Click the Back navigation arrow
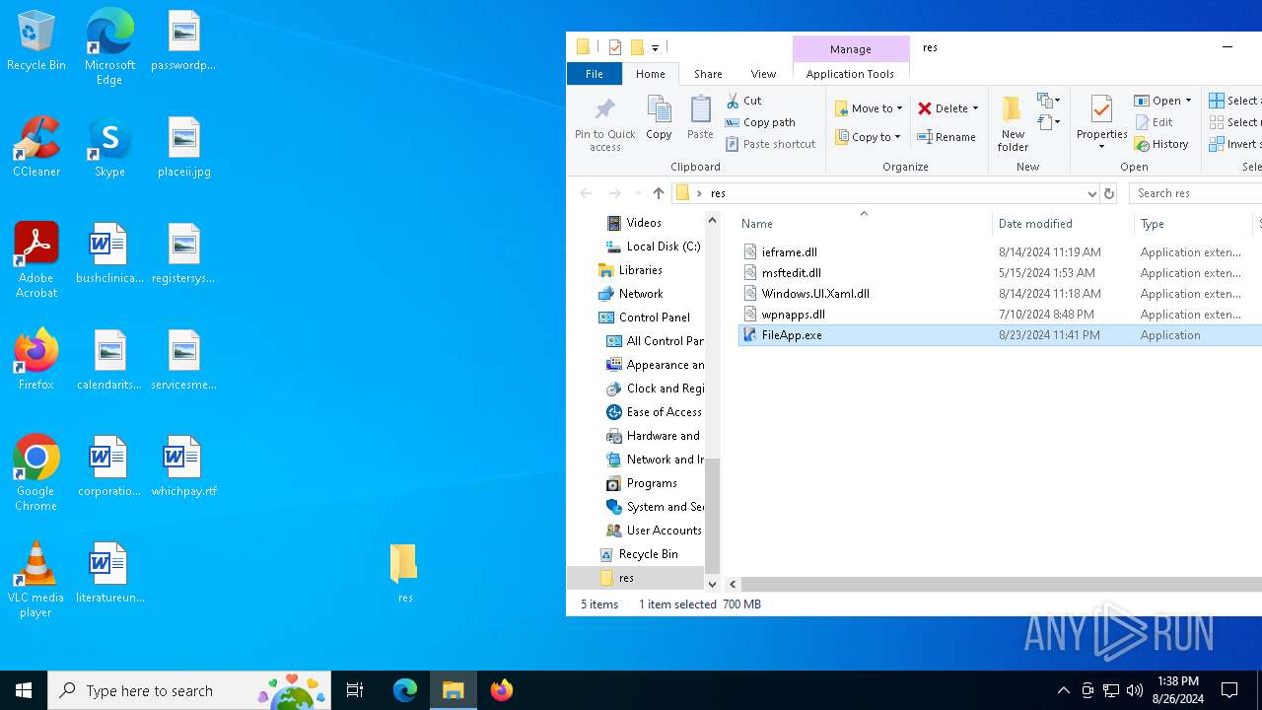Screen dimensions: 1262x710 [x=586, y=193]
